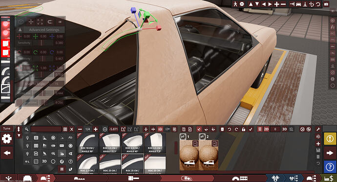Viewport: 337px width, 182px height.
Task: Zoom camera out with top-bar minus
Action: (x=283, y=4)
